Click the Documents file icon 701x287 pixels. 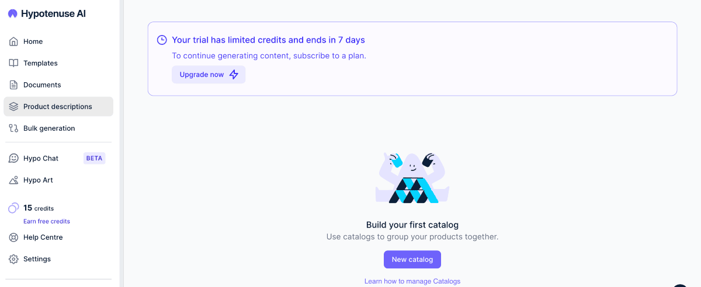[13, 85]
